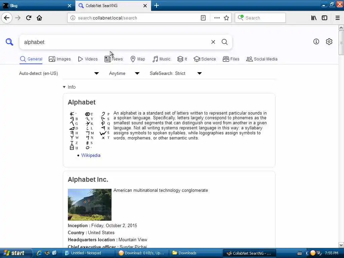
Task: Click the browser back arrow button
Action: point(7,18)
